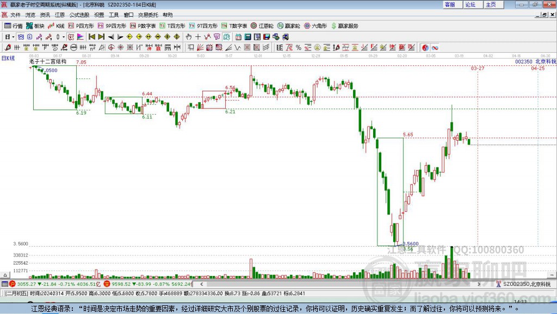This screenshot has height=314, width=557.
Task: Select the percent % drawing tool
Action: [x=299, y=48]
